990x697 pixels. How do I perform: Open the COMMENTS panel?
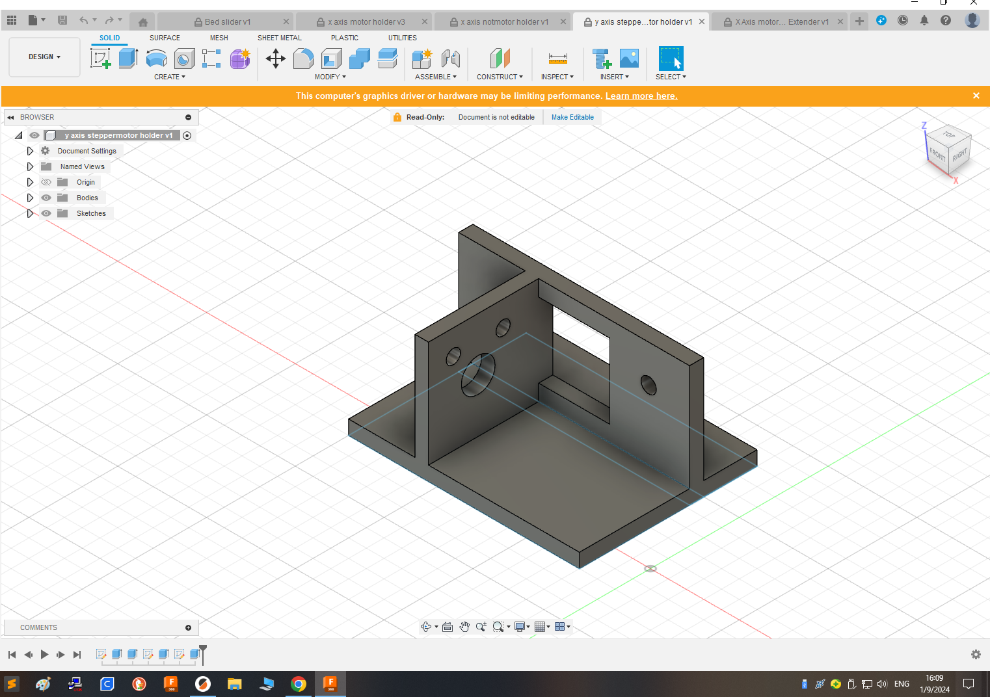tap(38, 627)
